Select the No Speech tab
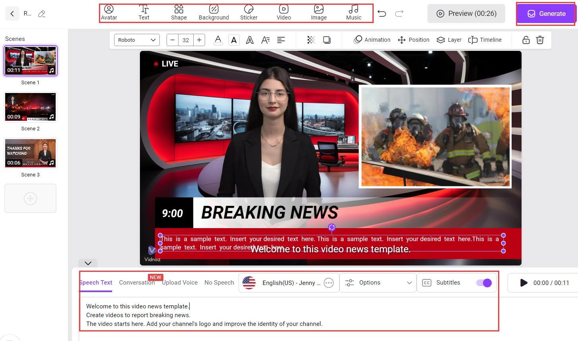 click(219, 283)
